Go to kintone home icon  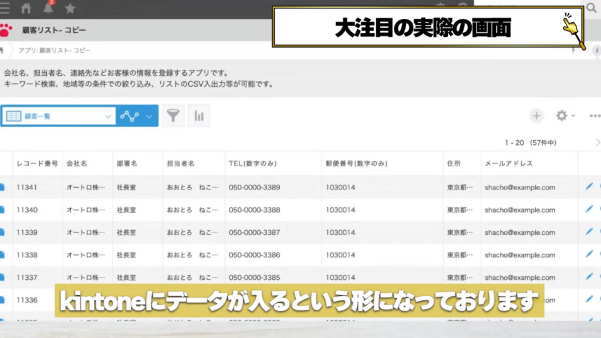[26, 8]
